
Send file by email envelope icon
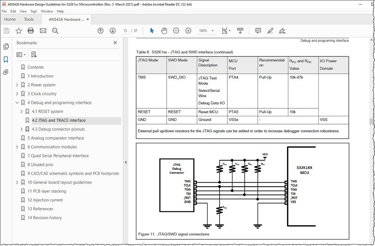(x=43, y=31)
